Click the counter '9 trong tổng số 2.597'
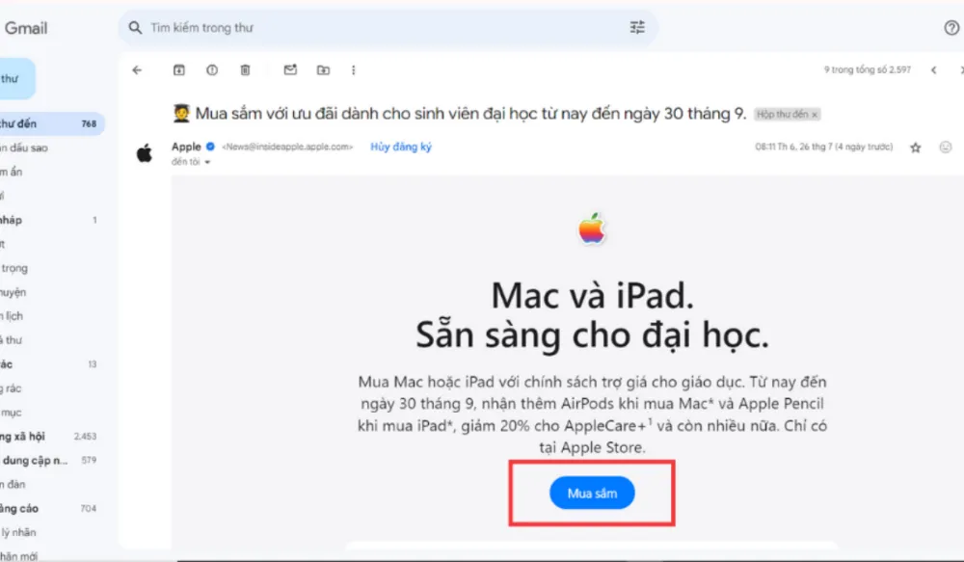The image size is (964, 562). [x=868, y=70]
